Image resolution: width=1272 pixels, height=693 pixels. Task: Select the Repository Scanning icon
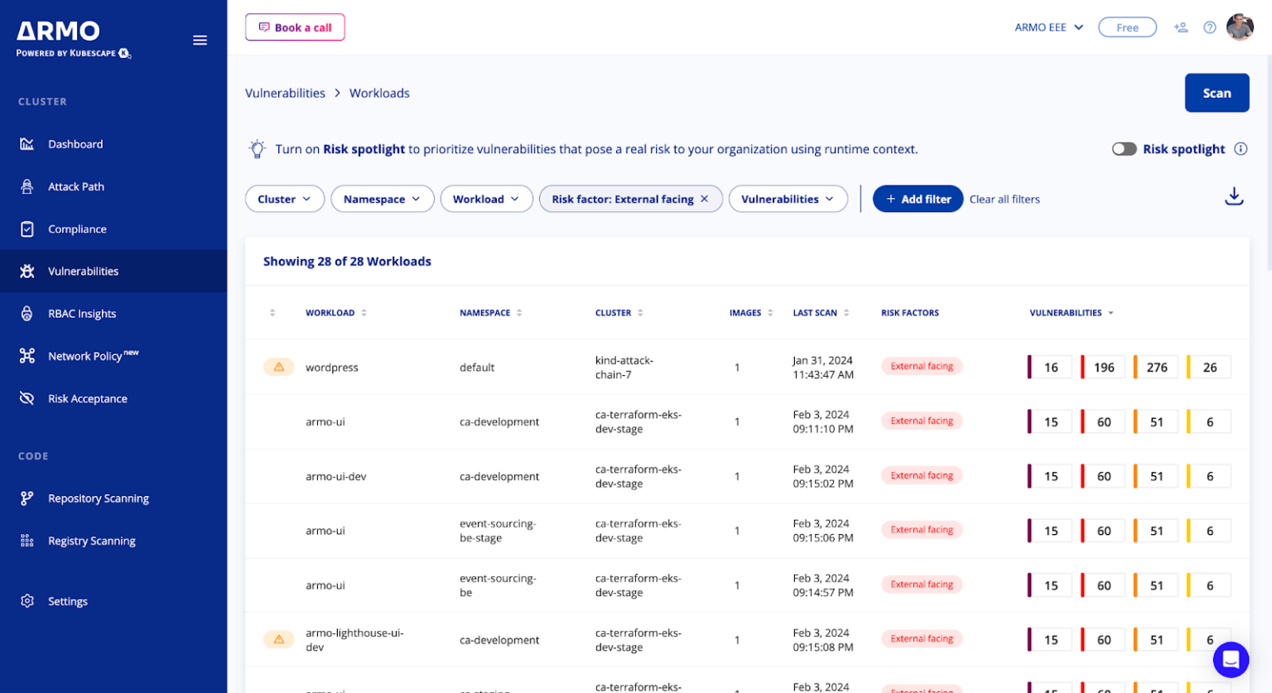click(27, 498)
